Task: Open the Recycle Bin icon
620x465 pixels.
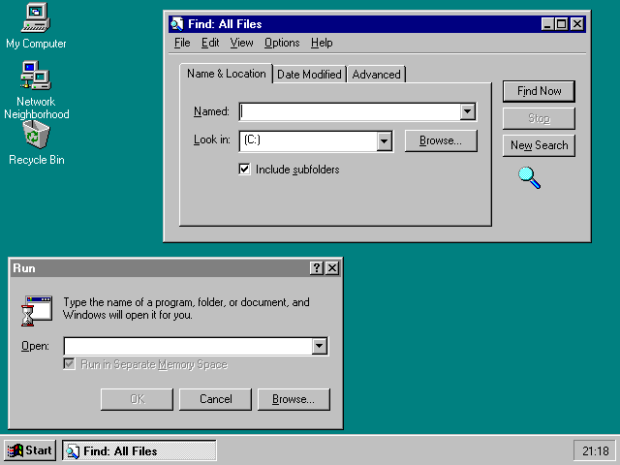Action: point(36,135)
